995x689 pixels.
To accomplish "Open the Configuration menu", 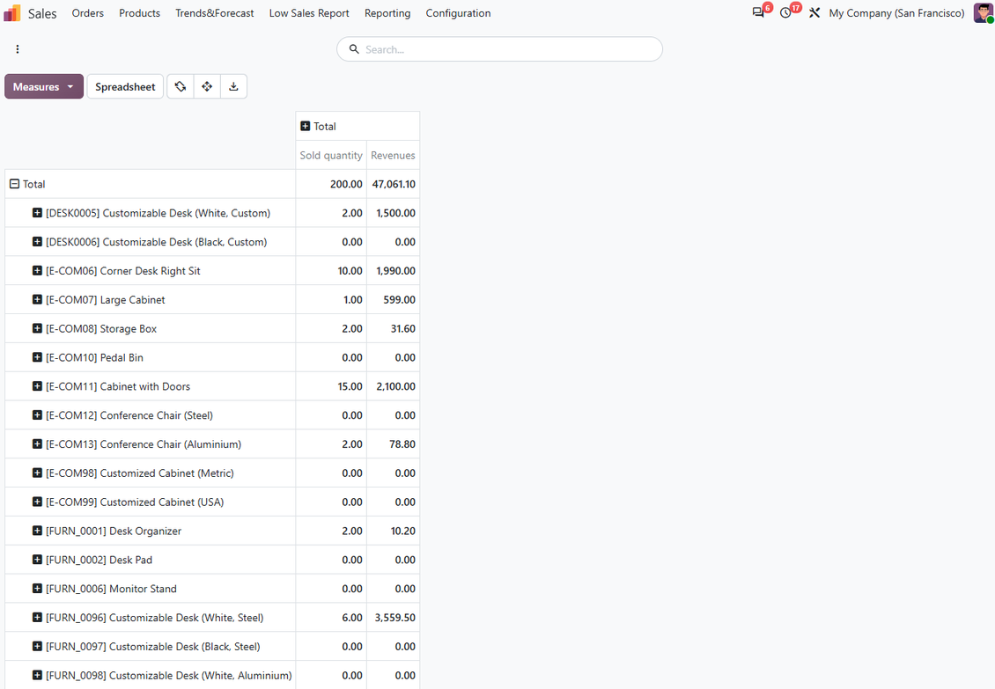I will coord(458,13).
